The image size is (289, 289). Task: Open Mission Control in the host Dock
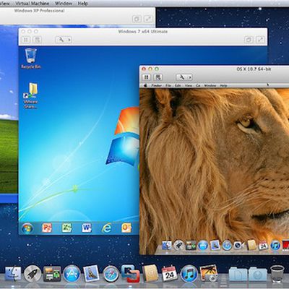[x=52, y=274]
